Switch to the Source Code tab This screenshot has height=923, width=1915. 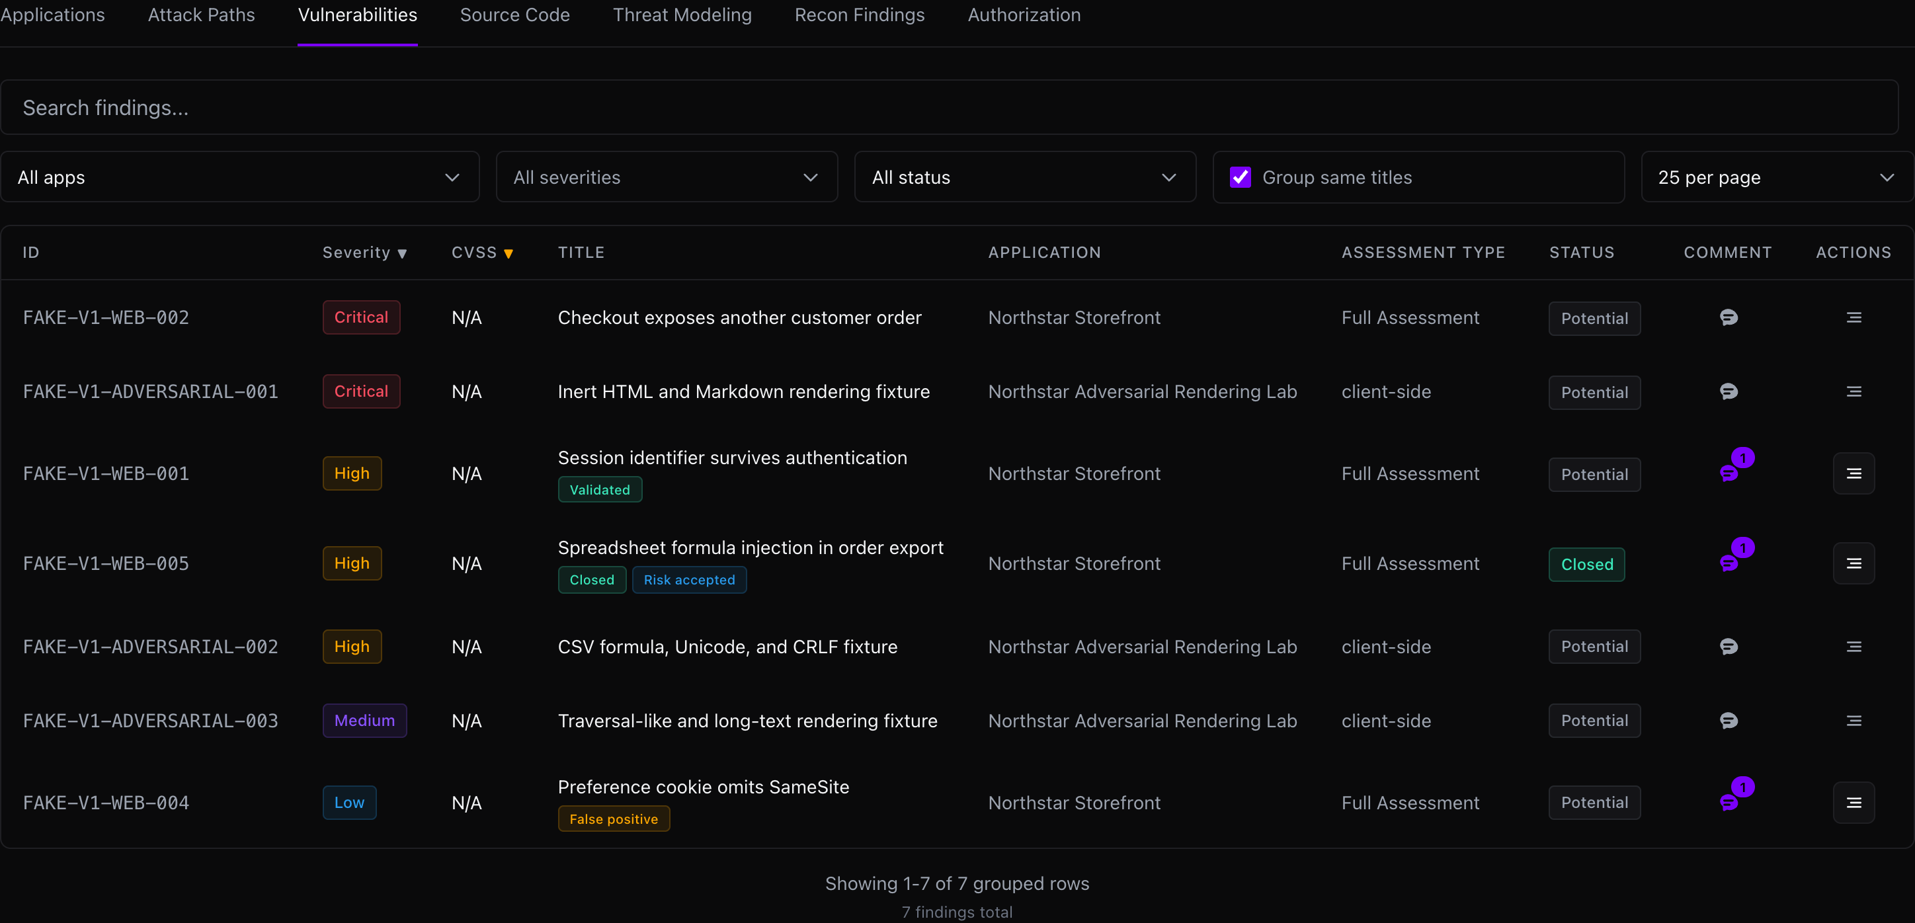point(514,15)
